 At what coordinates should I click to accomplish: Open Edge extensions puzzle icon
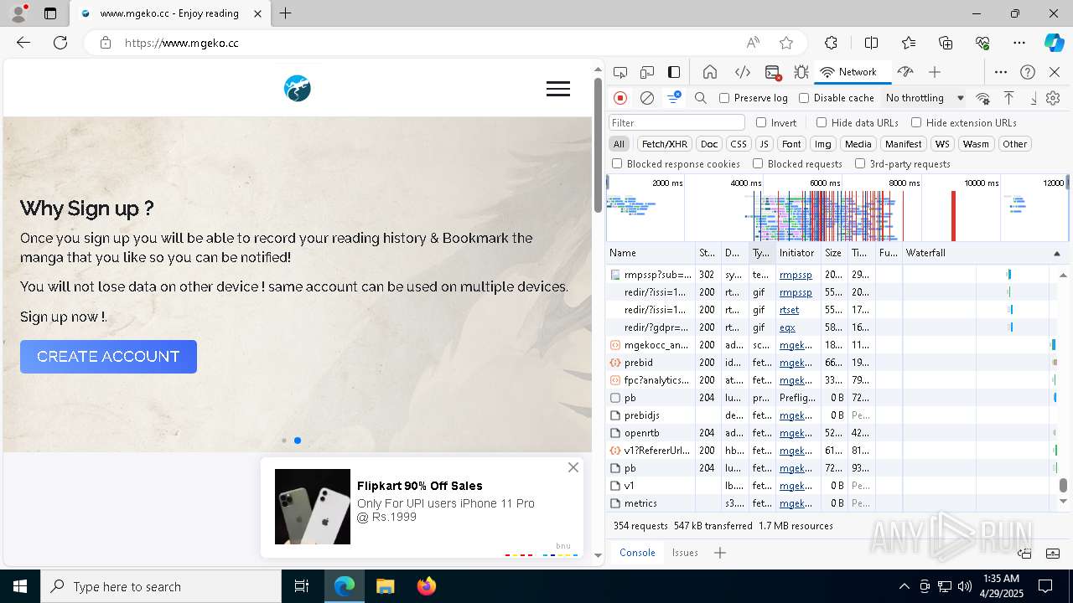point(831,43)
